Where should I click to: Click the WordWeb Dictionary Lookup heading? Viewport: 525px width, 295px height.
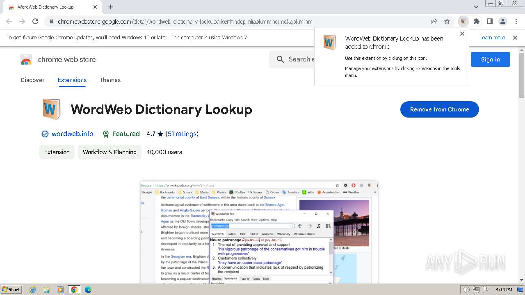click(161, 110)
